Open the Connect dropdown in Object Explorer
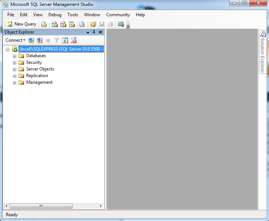This screenshot has height=221, width=269. (15, 40)
